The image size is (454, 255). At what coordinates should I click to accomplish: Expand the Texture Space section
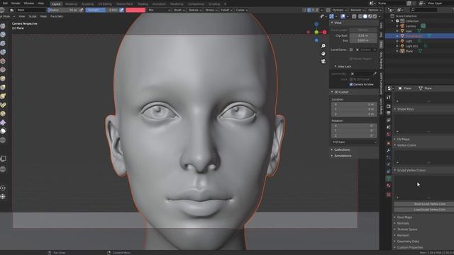tap(406, 229)
